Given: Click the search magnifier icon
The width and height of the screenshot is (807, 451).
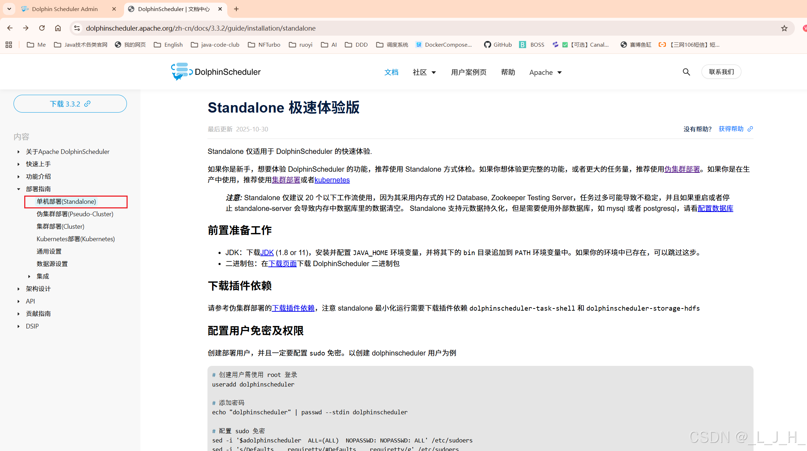Looking at the screenshot, I should [x=686, y=72].
